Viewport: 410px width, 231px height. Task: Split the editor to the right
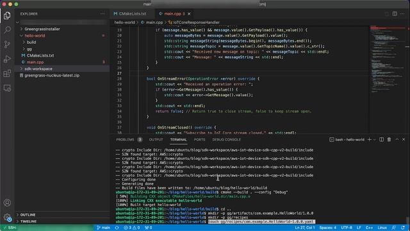[x=395, y=13]
